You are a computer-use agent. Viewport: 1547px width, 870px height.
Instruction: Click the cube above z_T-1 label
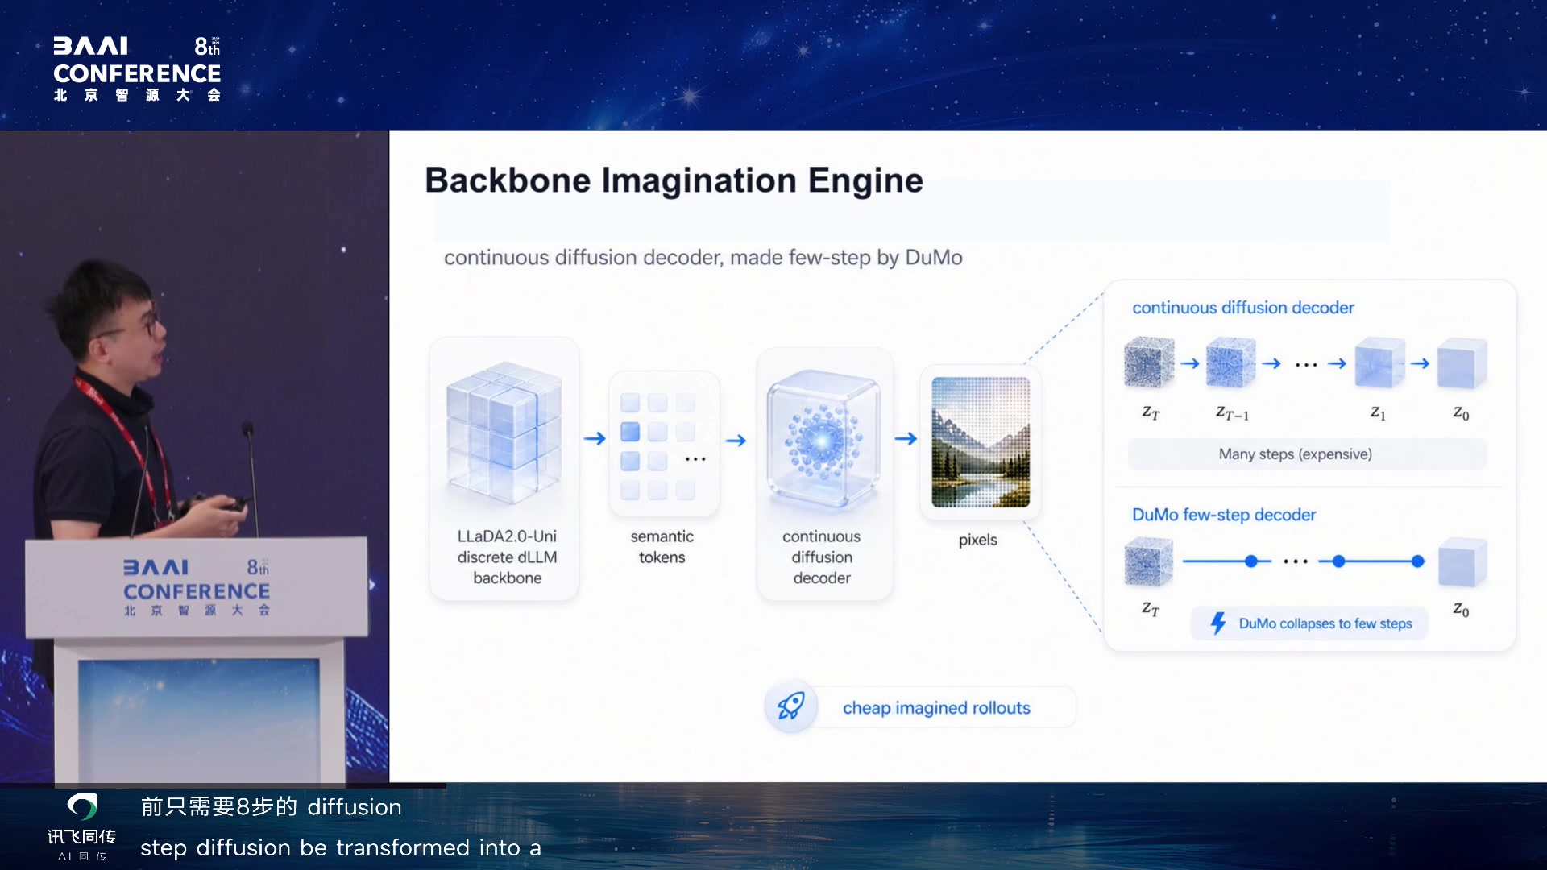(1230, 362)
